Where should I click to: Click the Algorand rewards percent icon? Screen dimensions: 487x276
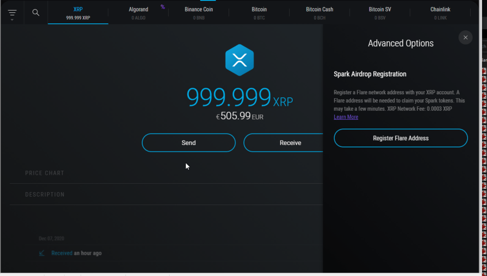(x=163, y=7)
